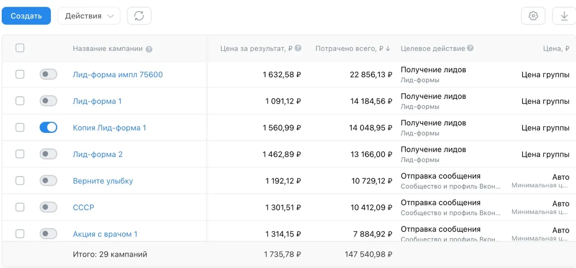576x268 pixels.
Task: Select checkbox for Верните улыбку campaign
Action: [x=20, y=181]
